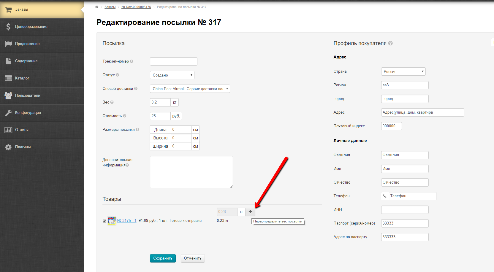Click help icon beside Трекинг-номер
The height and width of the screenshot is (272, 494).
click(x=132, y=61)
